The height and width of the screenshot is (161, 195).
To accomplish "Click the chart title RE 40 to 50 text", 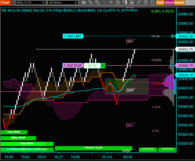I will [x=69, y=10].
